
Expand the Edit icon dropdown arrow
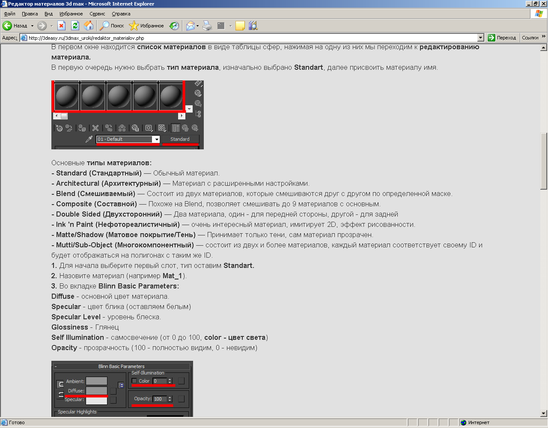[230, 26]
